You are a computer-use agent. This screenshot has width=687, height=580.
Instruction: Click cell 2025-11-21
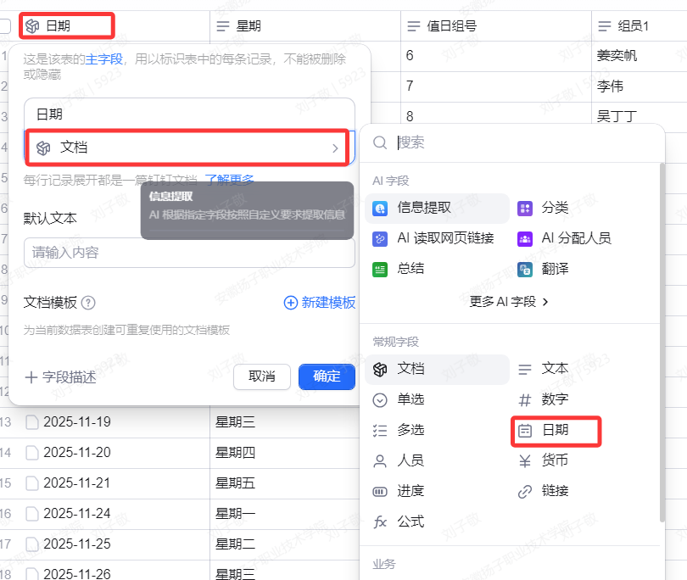[x=77, y=483]
